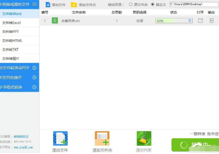Click the 页码选择 column header
The height and width of the screenshot is (154, 219).
click(140, 13)
